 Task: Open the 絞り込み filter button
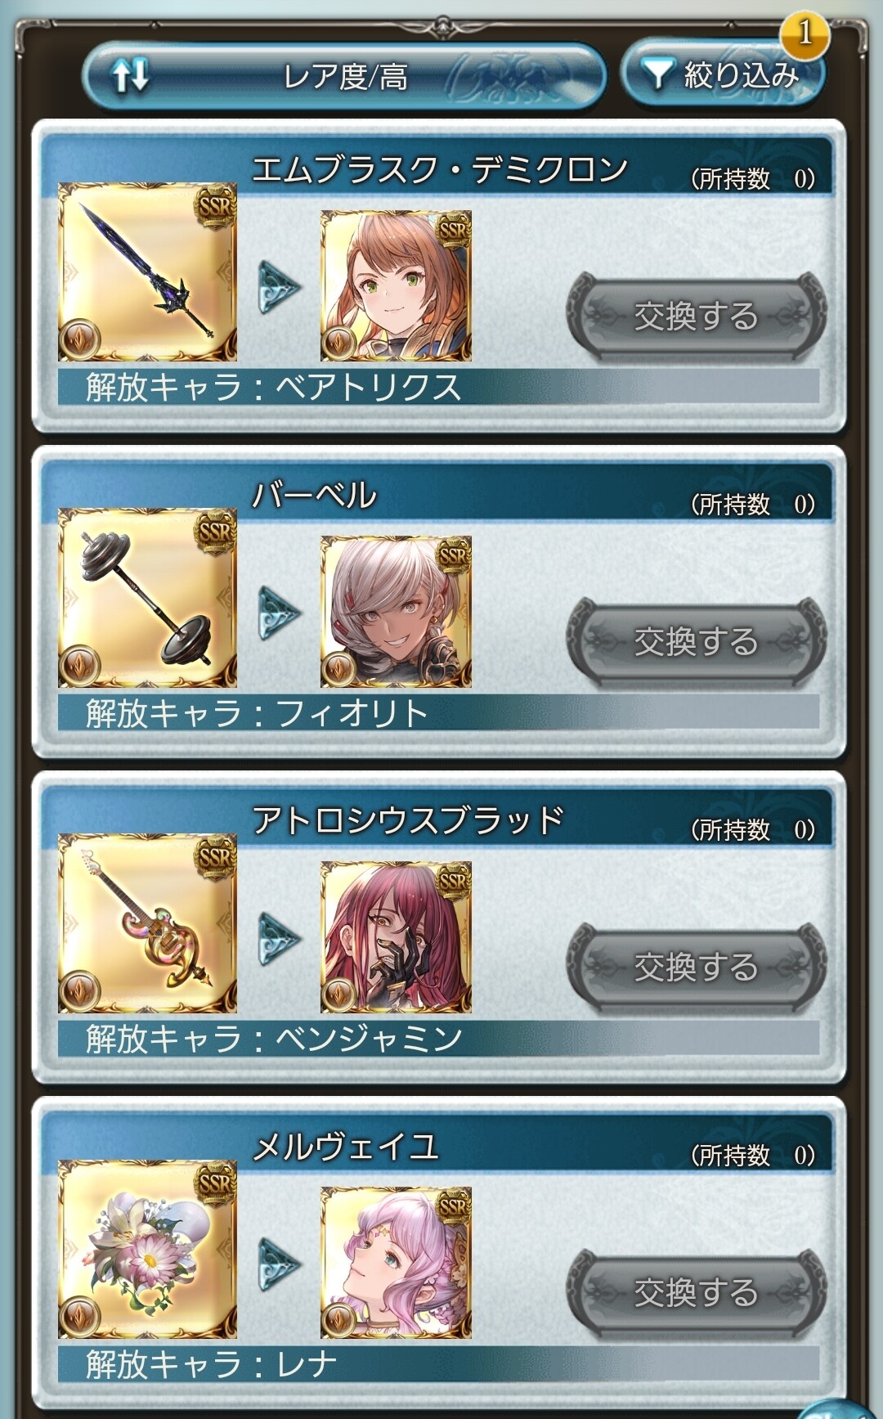pos(723,74)
